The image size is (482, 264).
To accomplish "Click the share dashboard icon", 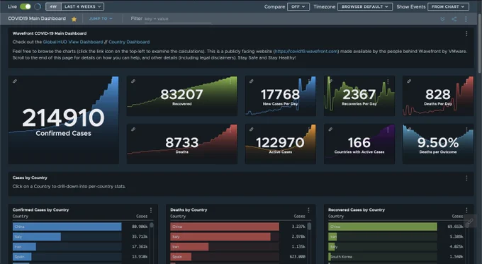I will 454,19.
